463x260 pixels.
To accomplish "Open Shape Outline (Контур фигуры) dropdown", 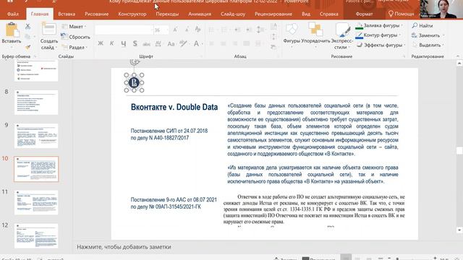I will [378, 35].
